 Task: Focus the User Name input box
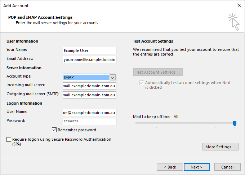pos(89,113)
